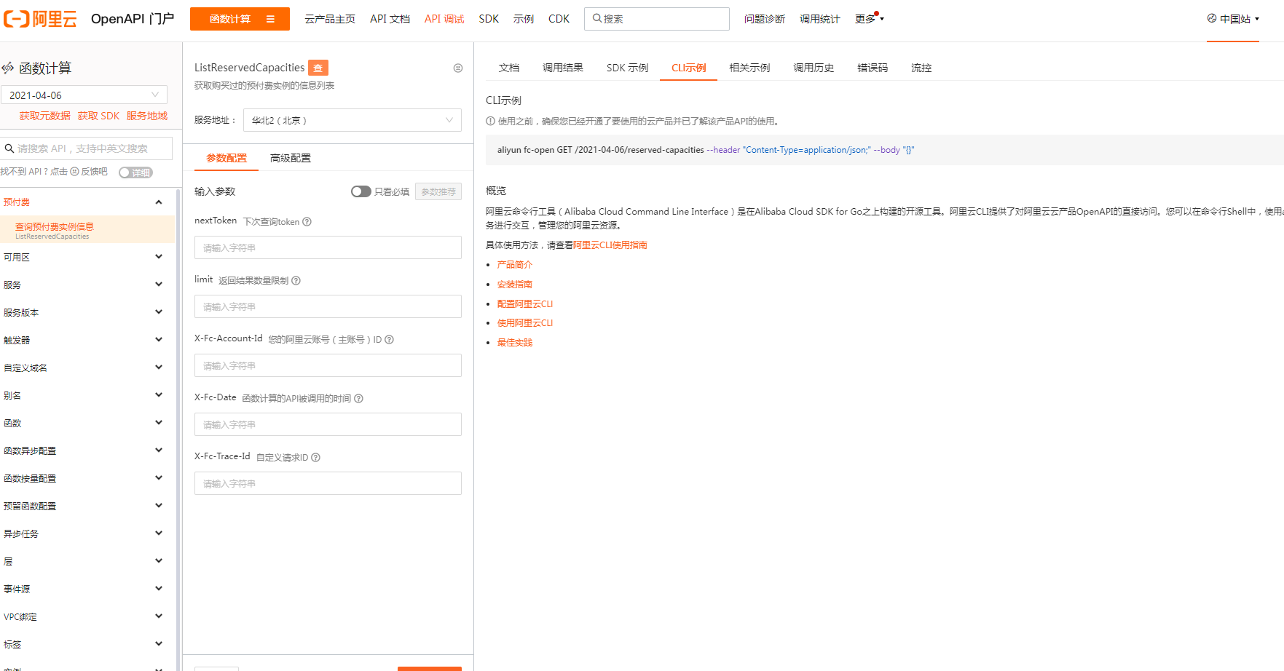Switch to the 调用历史 tab
This screenshot has width=1284, height=671.
coord(814,68)
